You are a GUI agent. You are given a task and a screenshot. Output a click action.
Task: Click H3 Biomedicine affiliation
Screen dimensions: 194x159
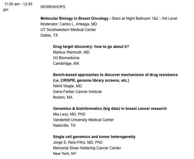point(66,58)
